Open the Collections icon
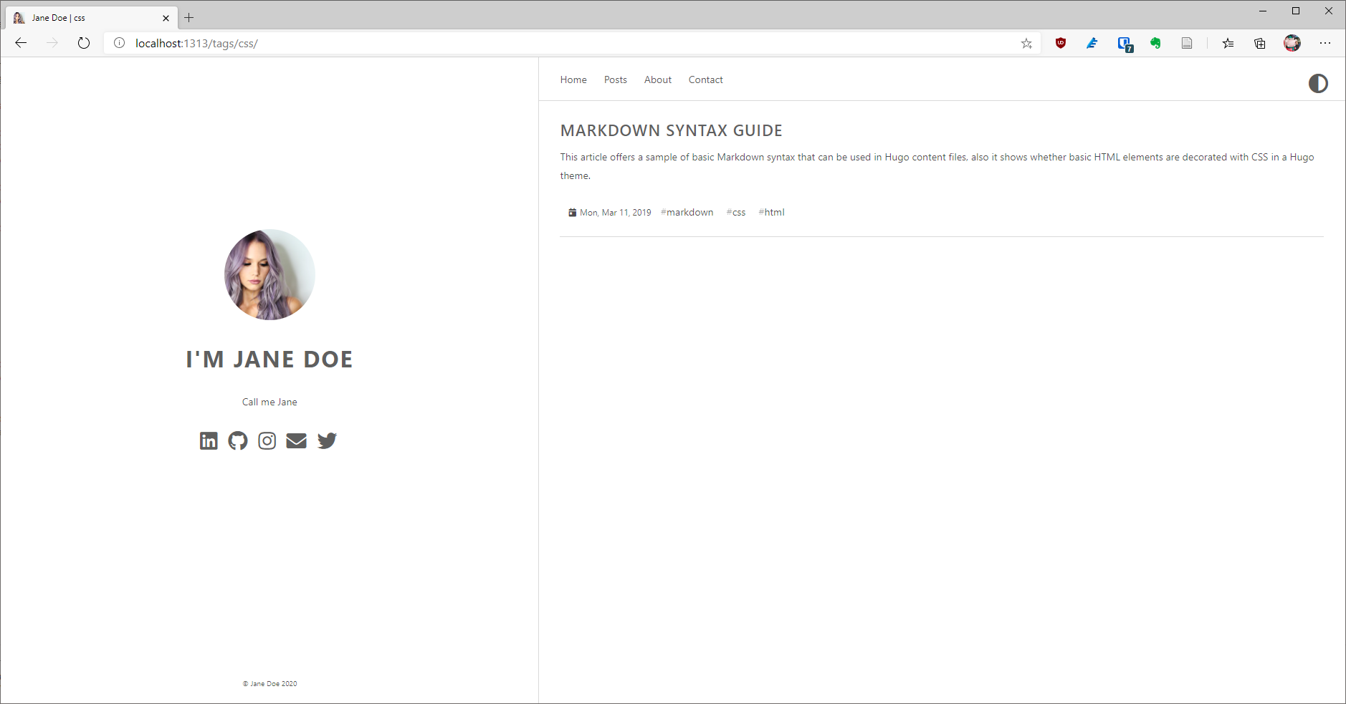This screenshot has width=1346, height=704. [x=1260, y=44]
